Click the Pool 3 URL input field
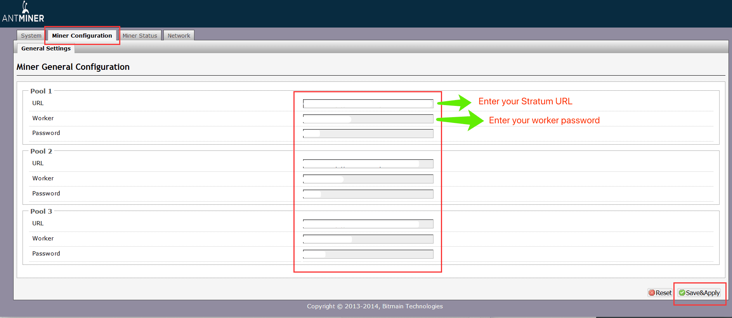The image size is (732, 318). [368, 224]
